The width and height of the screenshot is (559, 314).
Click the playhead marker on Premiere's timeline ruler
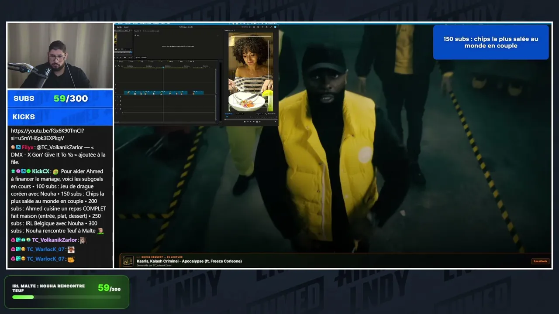tap(163, 67)
